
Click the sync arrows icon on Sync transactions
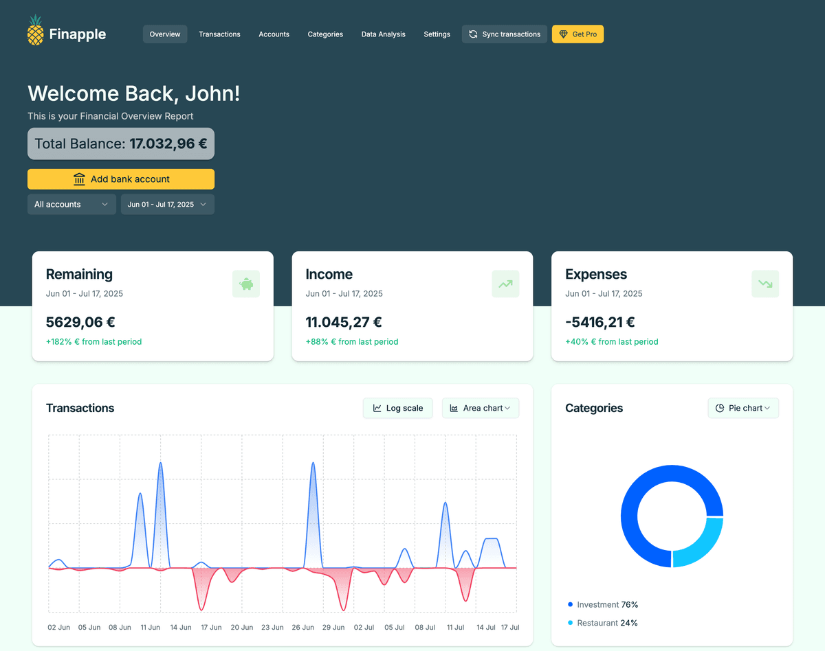(472, 34)
